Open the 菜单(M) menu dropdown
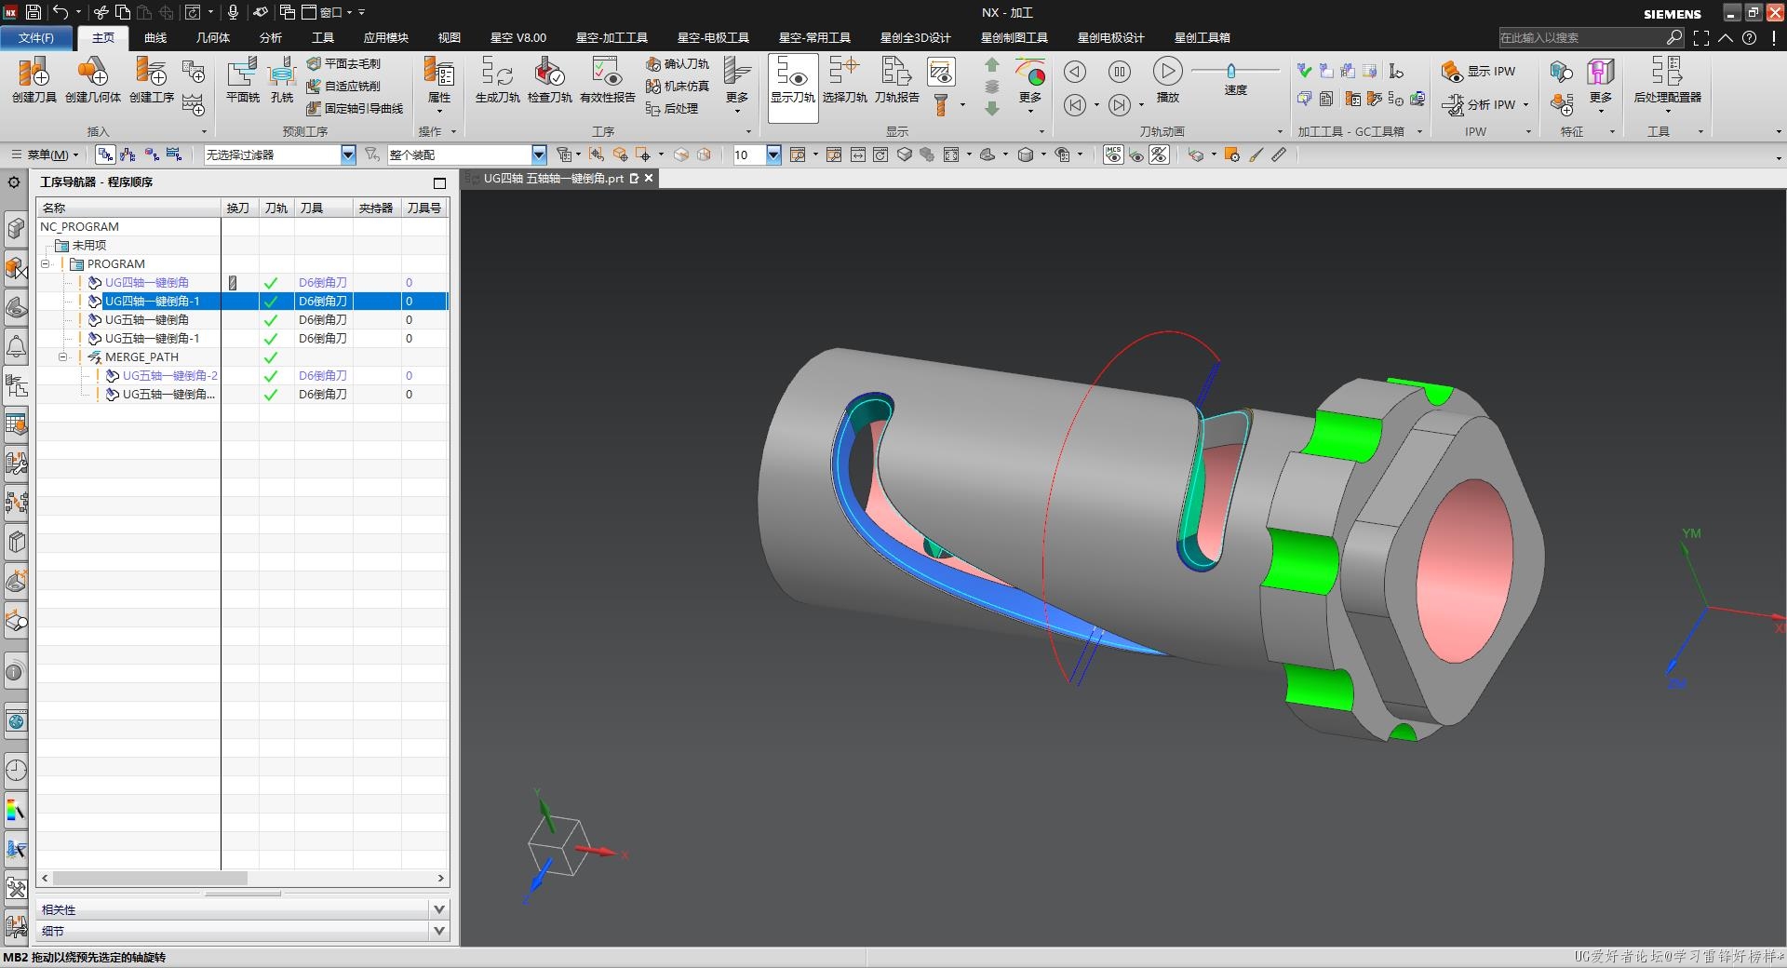Viewport: 1787px width, 968px height. pos(45,155)
